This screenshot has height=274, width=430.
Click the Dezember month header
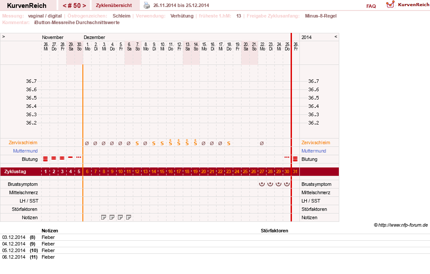tap(94, 37)
